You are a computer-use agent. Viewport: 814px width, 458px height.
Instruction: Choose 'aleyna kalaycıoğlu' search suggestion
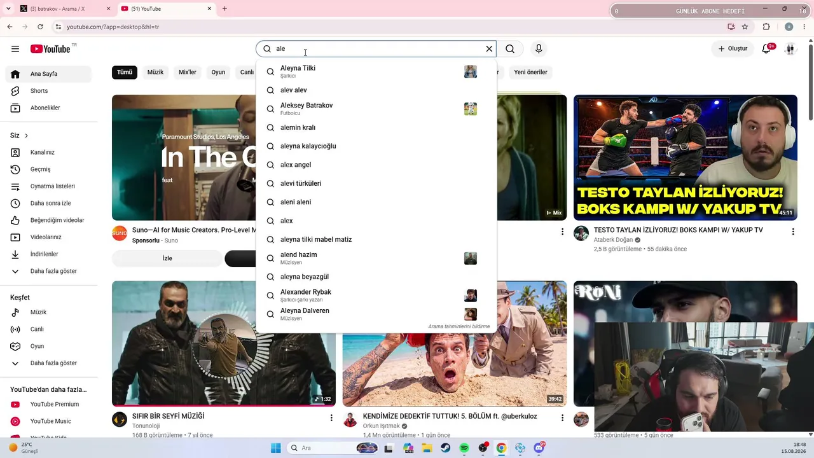coord(376,146)
